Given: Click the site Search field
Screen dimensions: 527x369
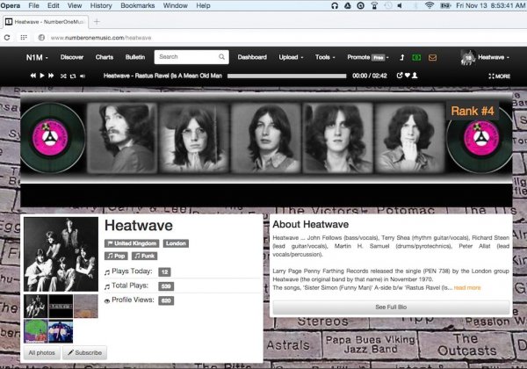Looking at the screenshot, I should (191, 57).
